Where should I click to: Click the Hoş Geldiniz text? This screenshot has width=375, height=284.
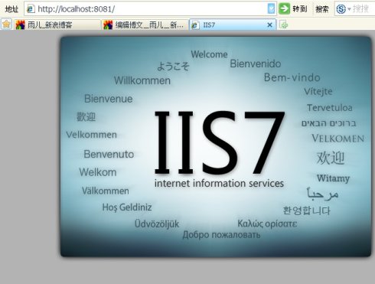click(127, 207)
